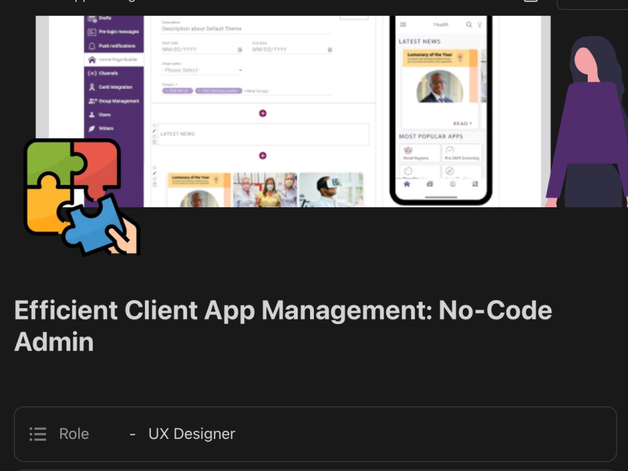Click the Luminary of the Year phone card
628x471 pixels.
pyautogui.click(x=440, y=88)
